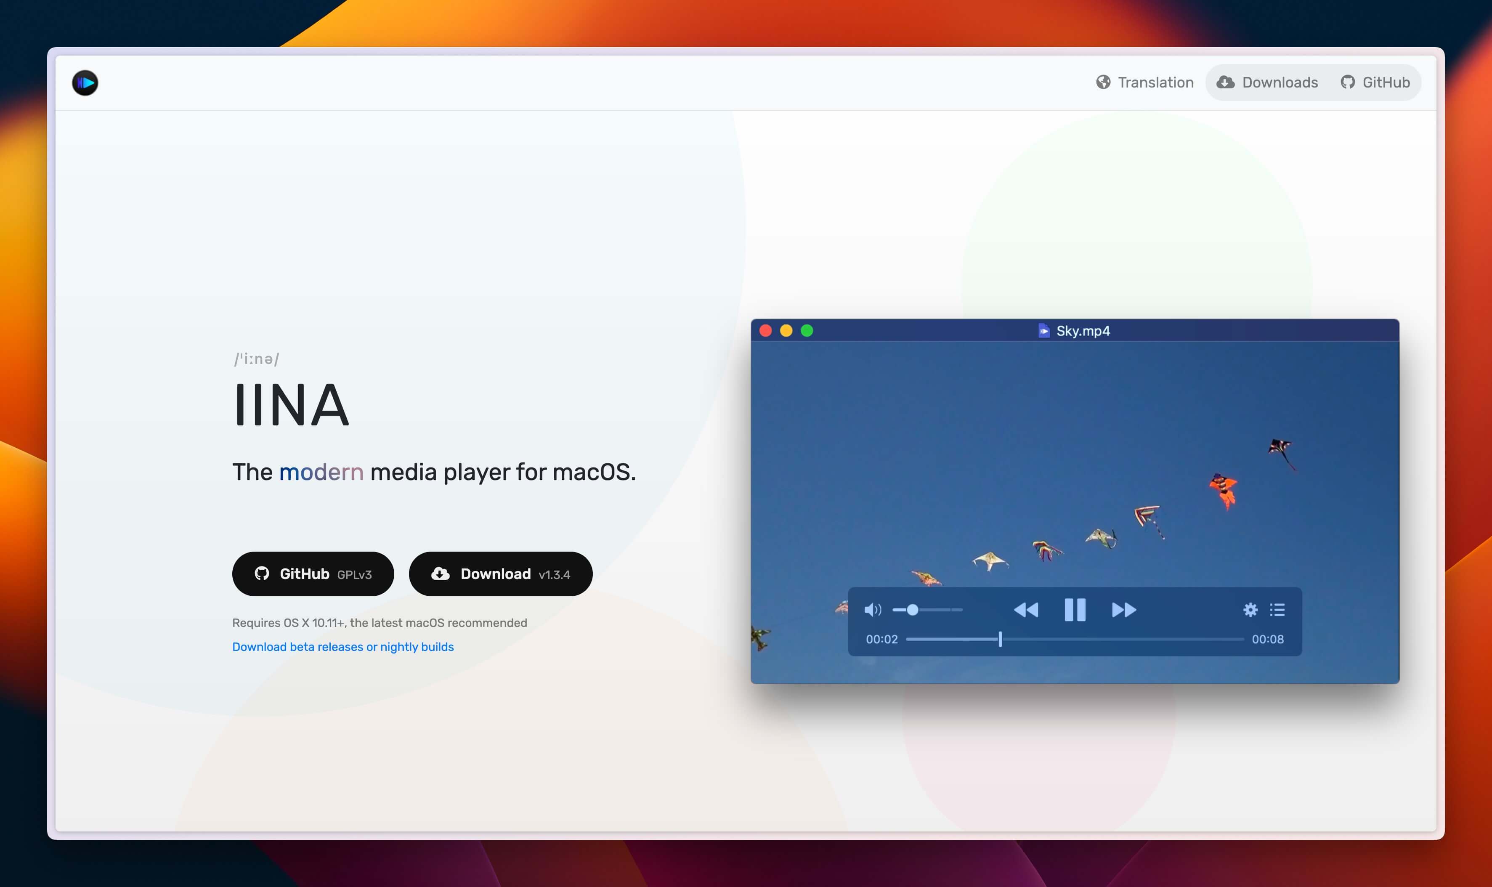
Task: Open Downloads in the top navigation
Action: click(1267, 82)
